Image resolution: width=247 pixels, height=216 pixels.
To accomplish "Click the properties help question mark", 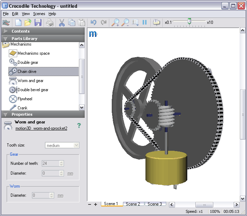I will point(79,125).
